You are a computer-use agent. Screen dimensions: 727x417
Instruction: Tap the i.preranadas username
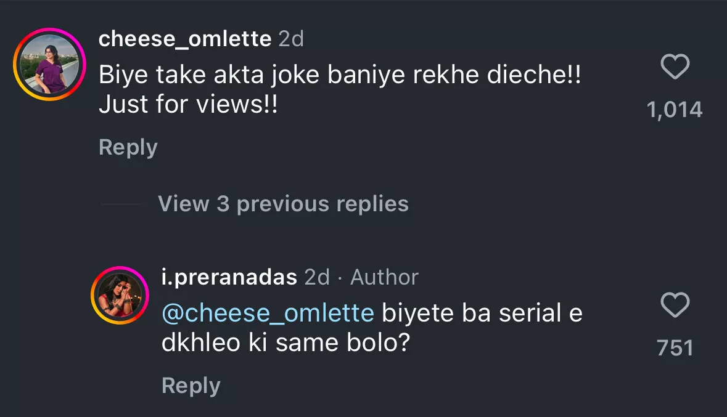pos(229,277)
